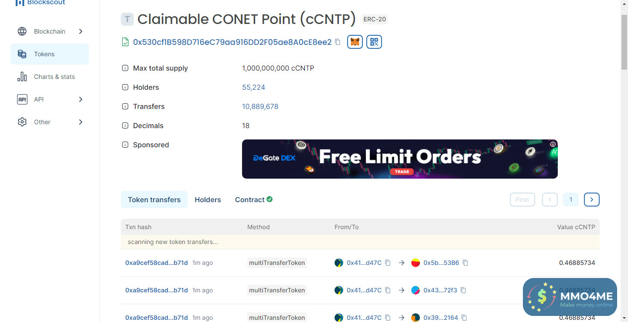The height and width of the screenshot is (322, 628).
Task: Click identicon of address 0x39...2164
Action: coord(416,318)
